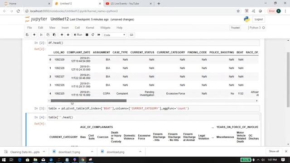
Task: Move selected cell down arrow
Action: pyautogui.click(x=68, y=35)
